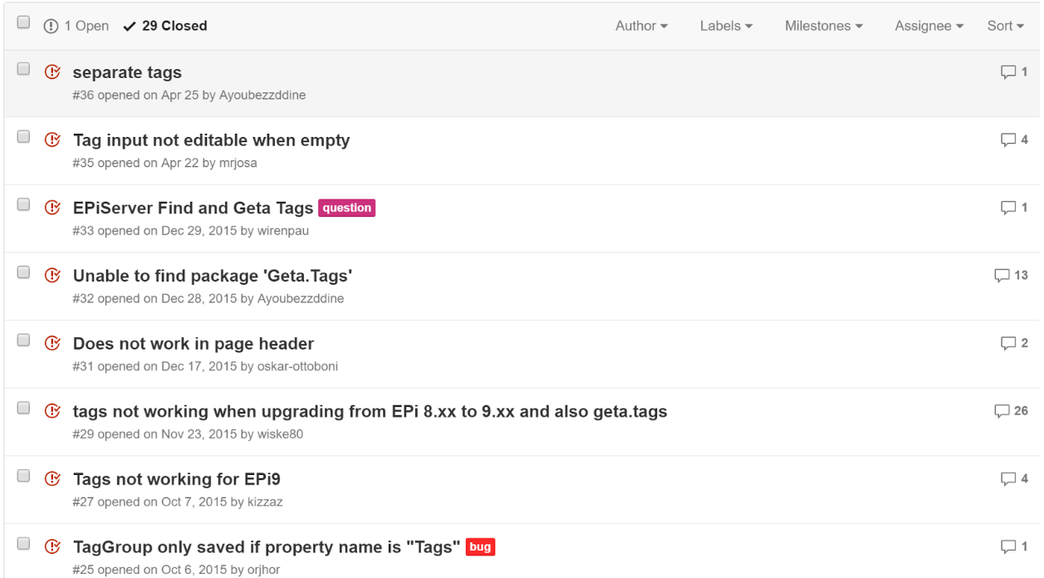Image resolution: width=1044 pixels, height=578 pixels.
Task: Open the Labels filter dropdown
Action: click(x=727, y=26)
